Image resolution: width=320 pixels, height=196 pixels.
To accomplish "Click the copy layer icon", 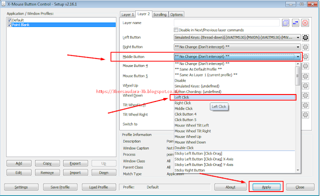I will [285, 23].
